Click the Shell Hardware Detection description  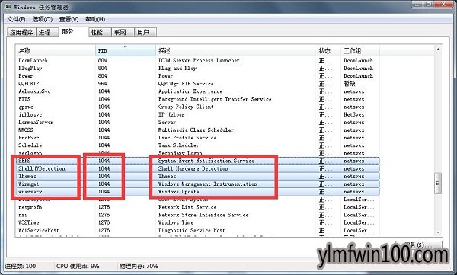click(x=193, y=168)
